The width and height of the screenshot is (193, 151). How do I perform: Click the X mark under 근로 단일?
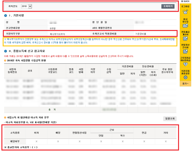point(101,141)
